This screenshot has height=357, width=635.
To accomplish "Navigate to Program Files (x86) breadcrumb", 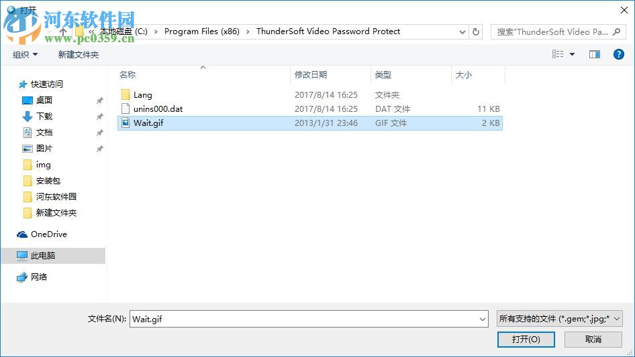I will pos(201,31).
